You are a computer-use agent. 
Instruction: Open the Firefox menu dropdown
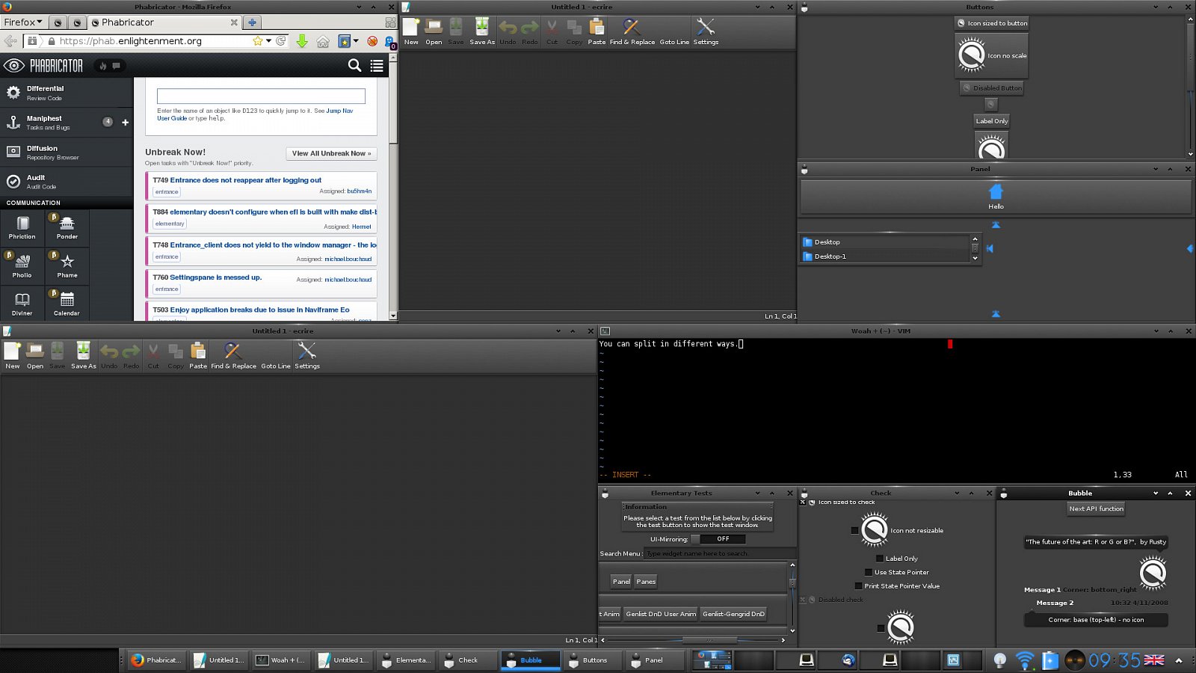[x=23, y=22]
